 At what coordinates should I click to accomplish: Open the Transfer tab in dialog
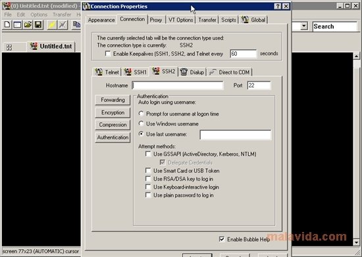coord(207,20)
